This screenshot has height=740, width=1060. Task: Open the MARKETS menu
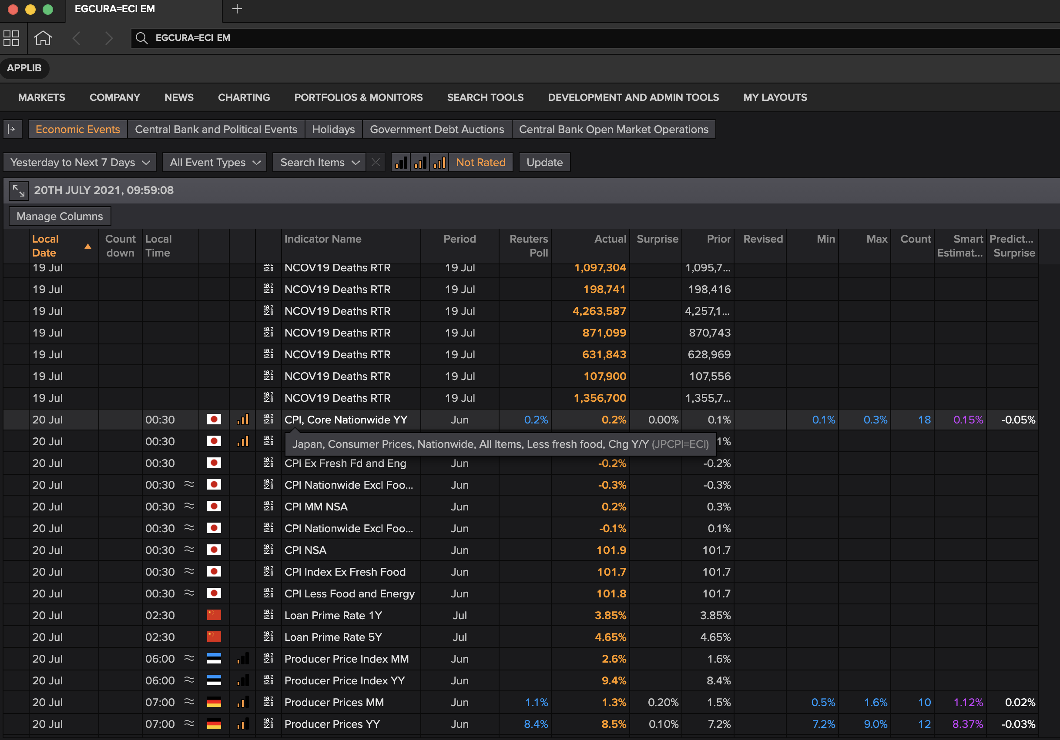[x=41, y=97]
